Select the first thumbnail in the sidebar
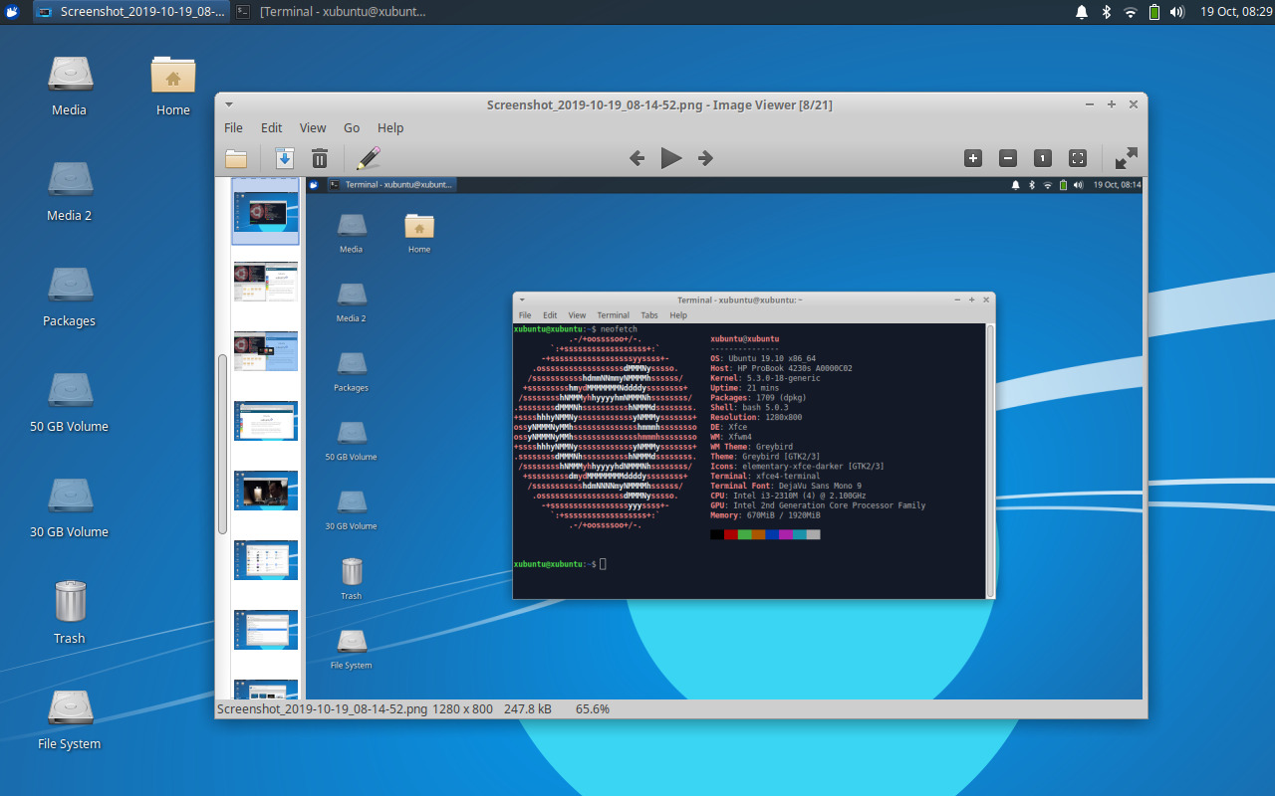 click(x=264, y=211)
